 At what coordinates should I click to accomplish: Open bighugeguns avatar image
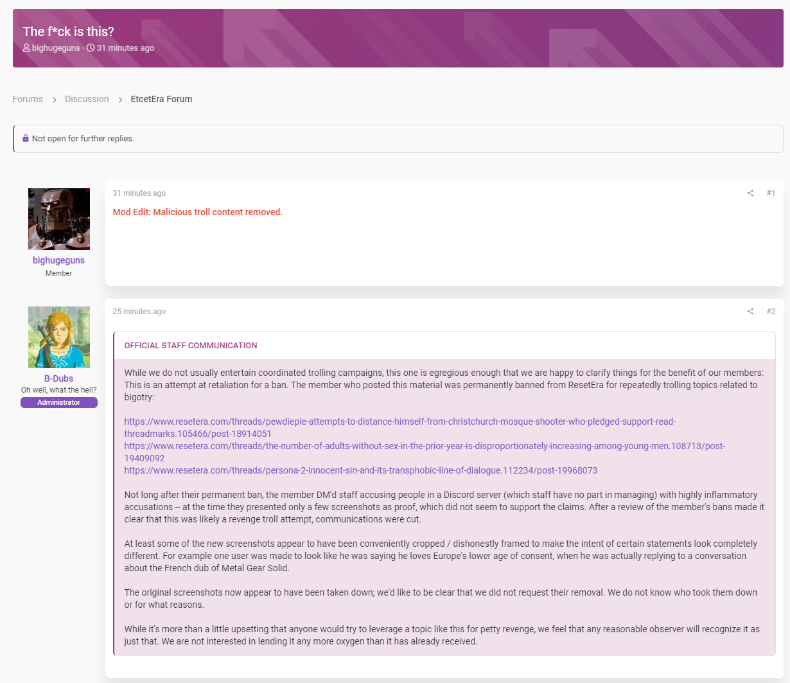(x=59, y=219)
